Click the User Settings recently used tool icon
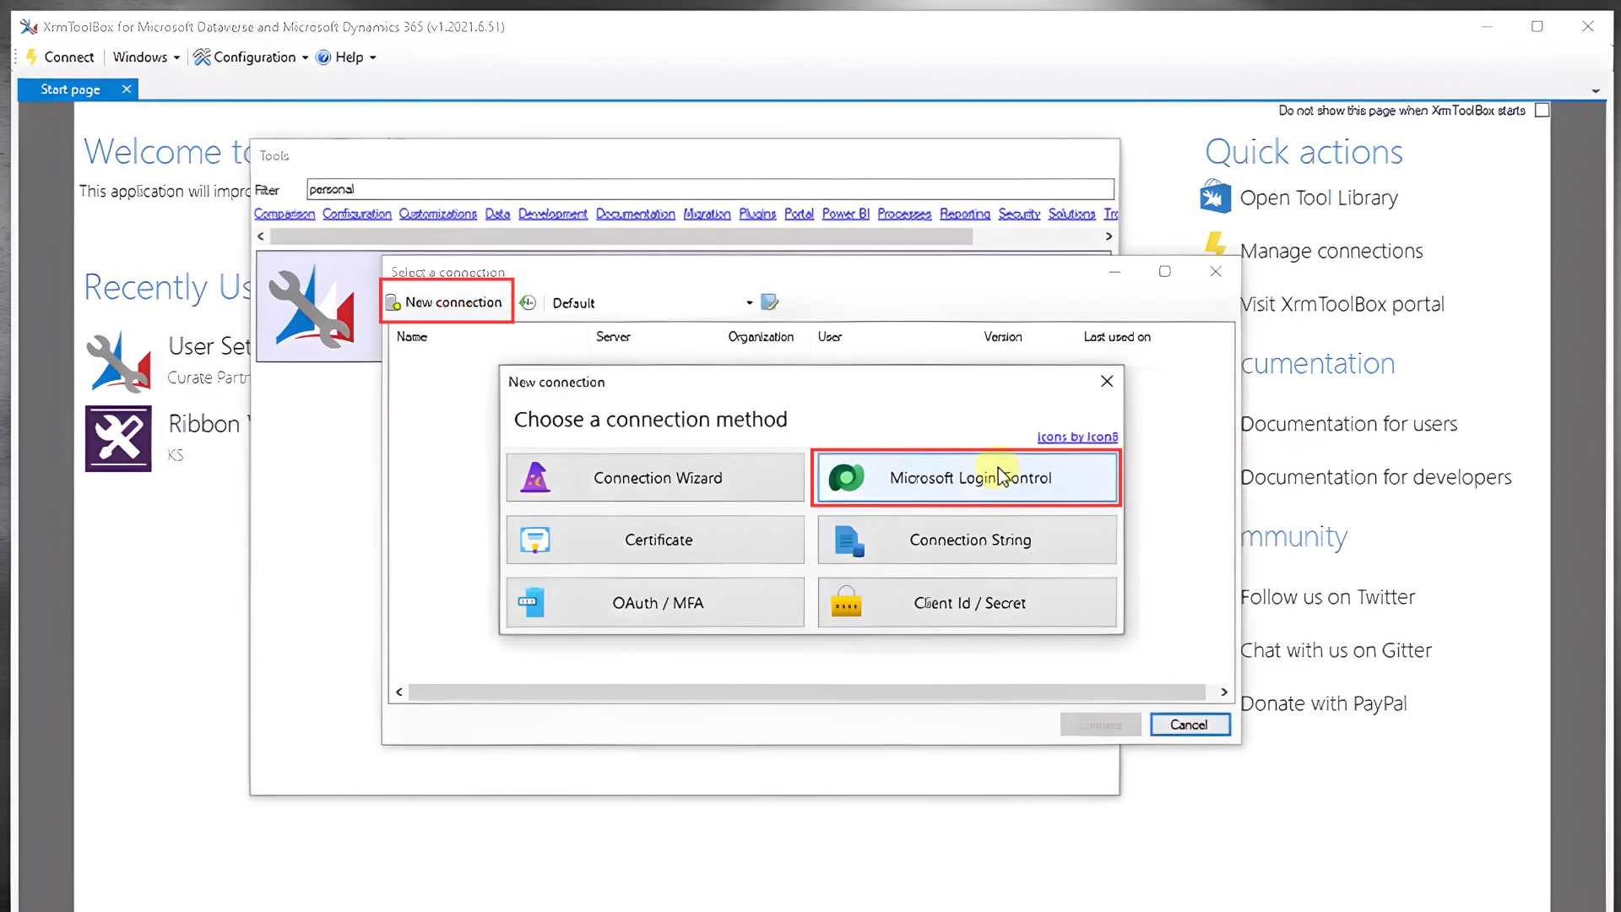Viewport: 1621px width, 912px height. pyautogui.click(x=118, y=361)
